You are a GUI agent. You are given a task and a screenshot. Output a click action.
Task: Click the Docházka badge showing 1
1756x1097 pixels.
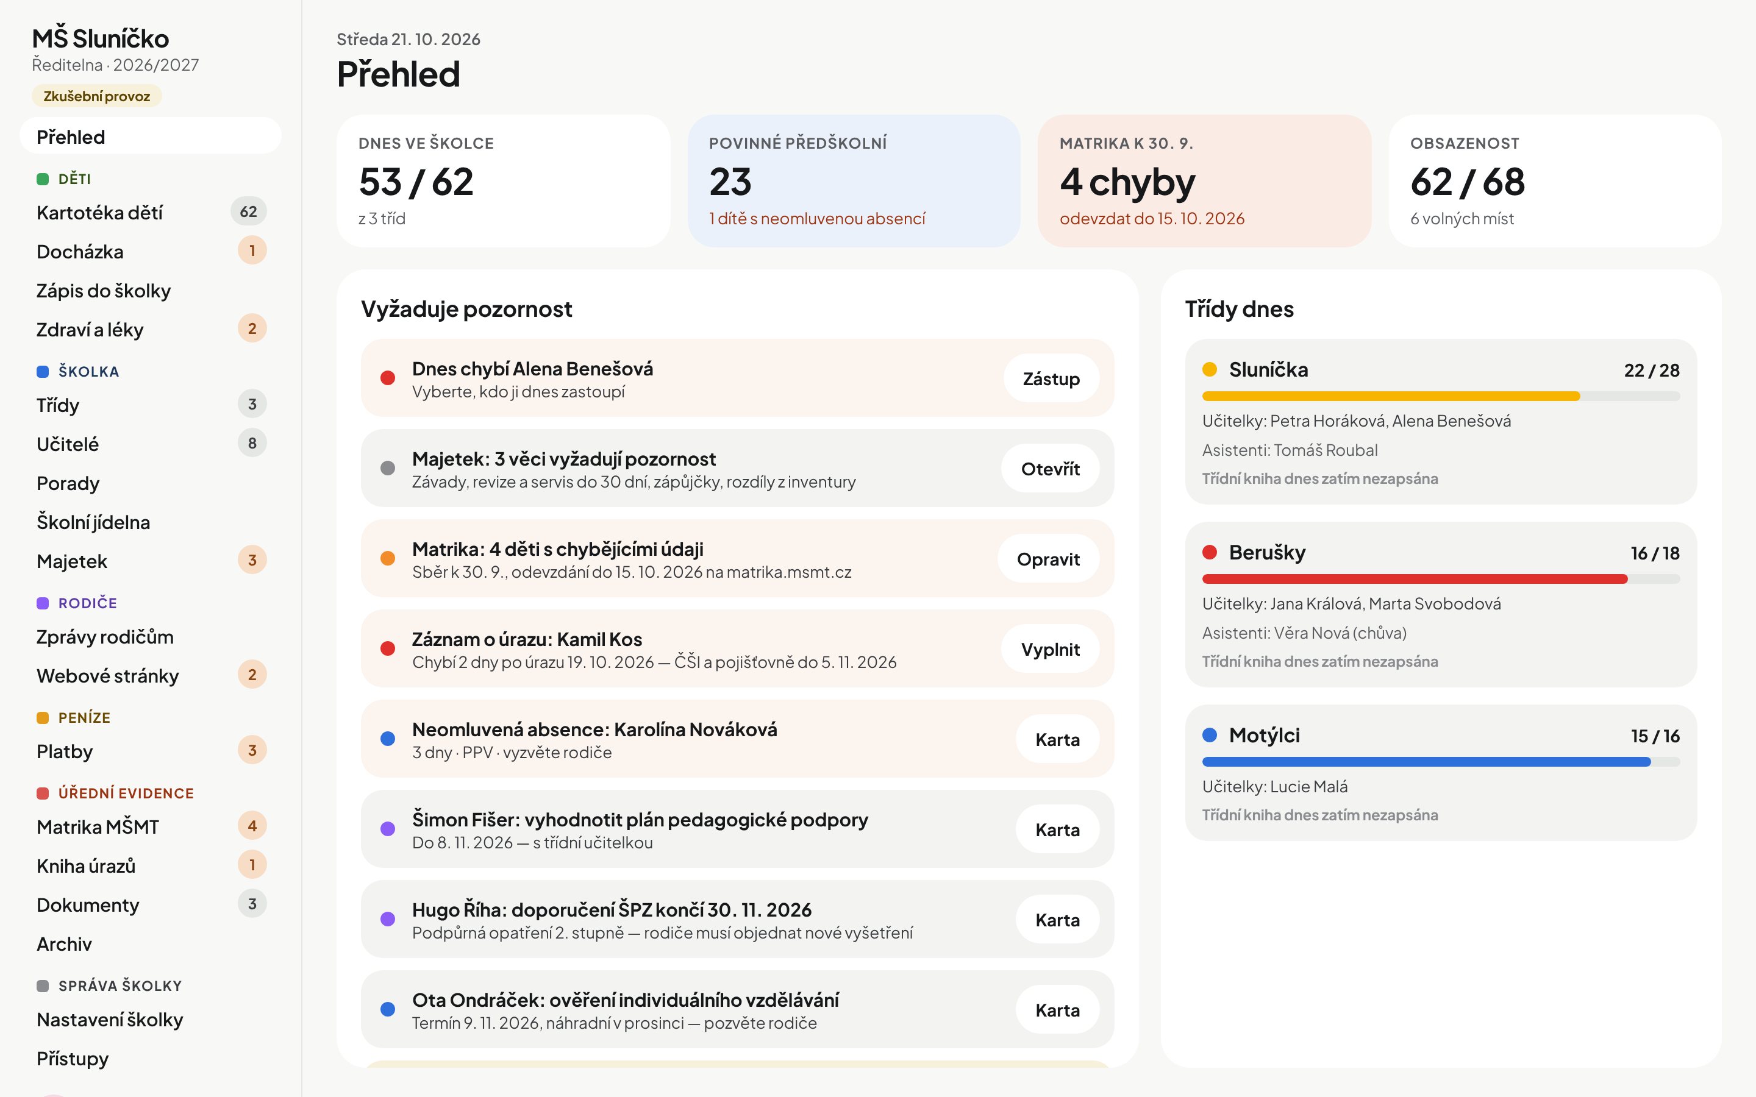click(x=252, y=250)
